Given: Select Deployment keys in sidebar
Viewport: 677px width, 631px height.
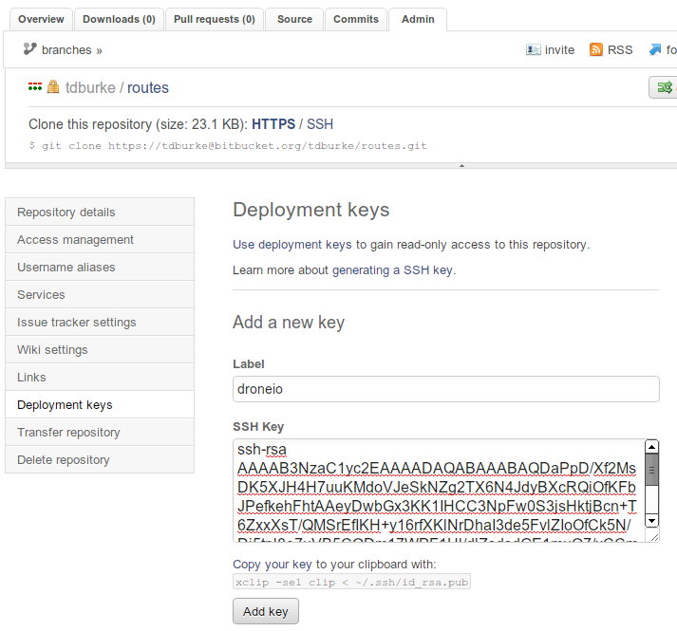Looking at the screenshot, I should [x=100, y=405].
